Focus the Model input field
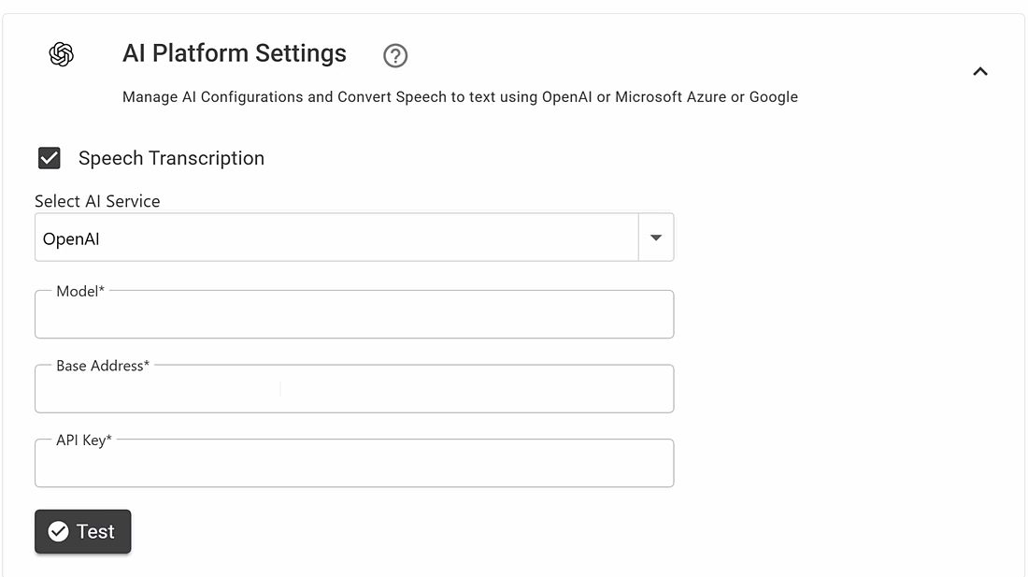 tap(354, 314)
